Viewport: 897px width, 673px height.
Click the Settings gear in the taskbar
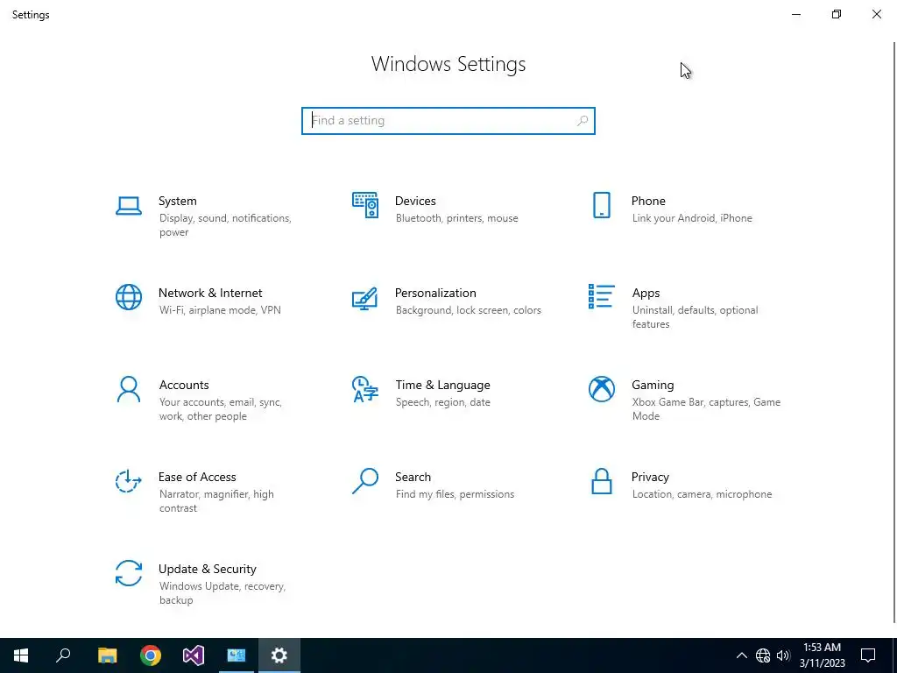pos(279,655)
